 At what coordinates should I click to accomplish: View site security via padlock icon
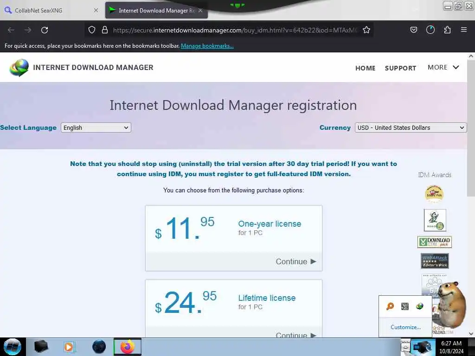click(x=105, y=30)
